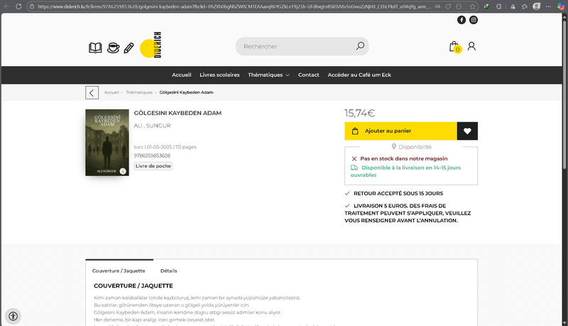Open the Instagram page icon
568x326 pixels.
[474, 20]
